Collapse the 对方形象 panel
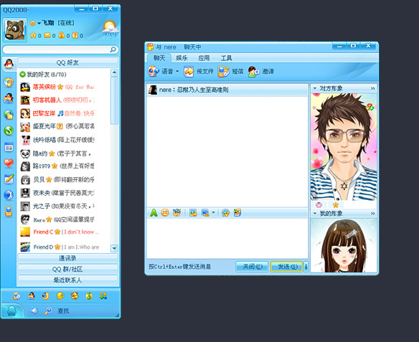Screen dimensions: 419x342 (315, 88)
